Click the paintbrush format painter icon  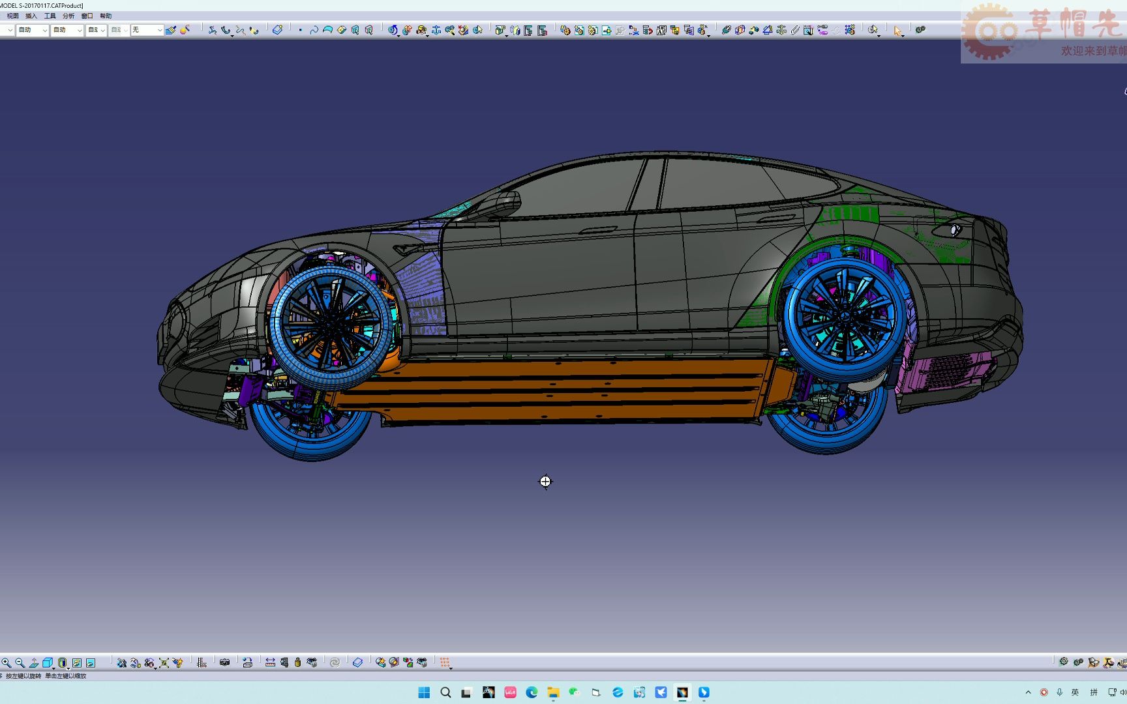[170, 30]
